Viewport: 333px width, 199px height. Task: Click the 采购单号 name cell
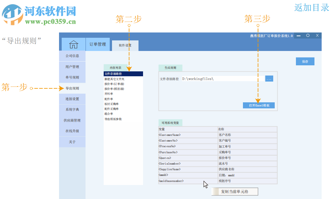tap(247, 152)
